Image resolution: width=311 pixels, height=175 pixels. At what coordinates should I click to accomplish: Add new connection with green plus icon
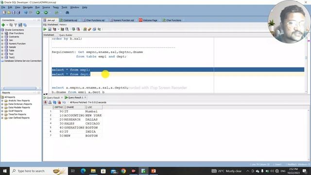point(3,25)
